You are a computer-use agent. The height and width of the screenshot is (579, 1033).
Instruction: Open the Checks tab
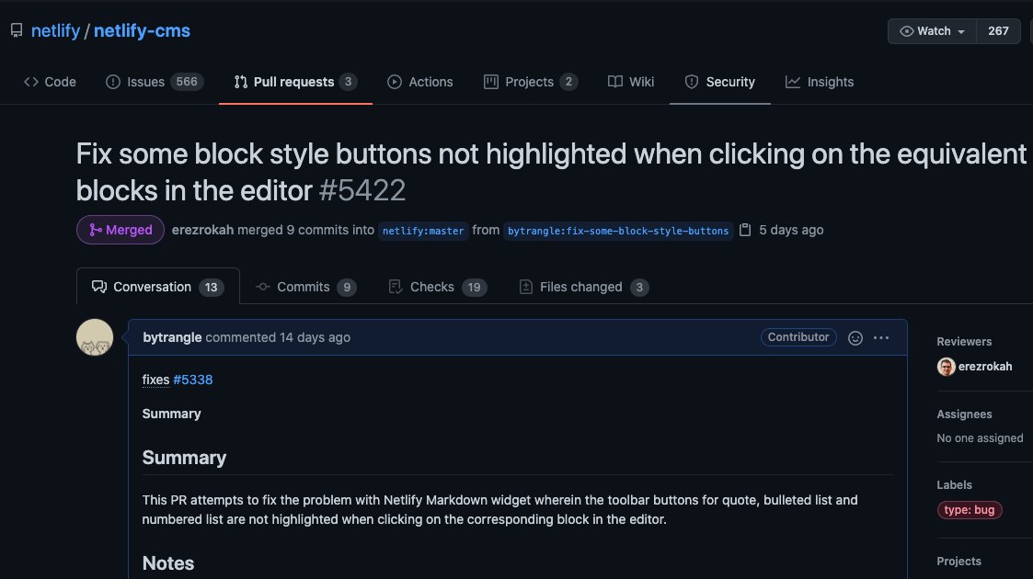[438, 287]
